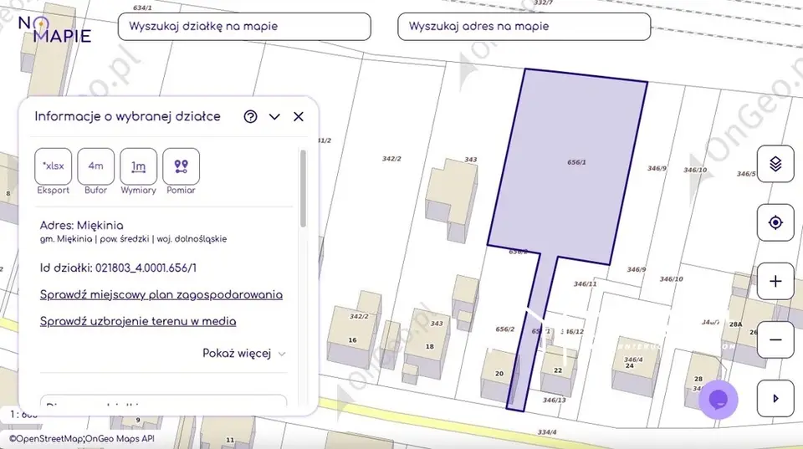Select the Pomiar measurement tool
Screen dimensions: 803x449
[x=181, y=166]
